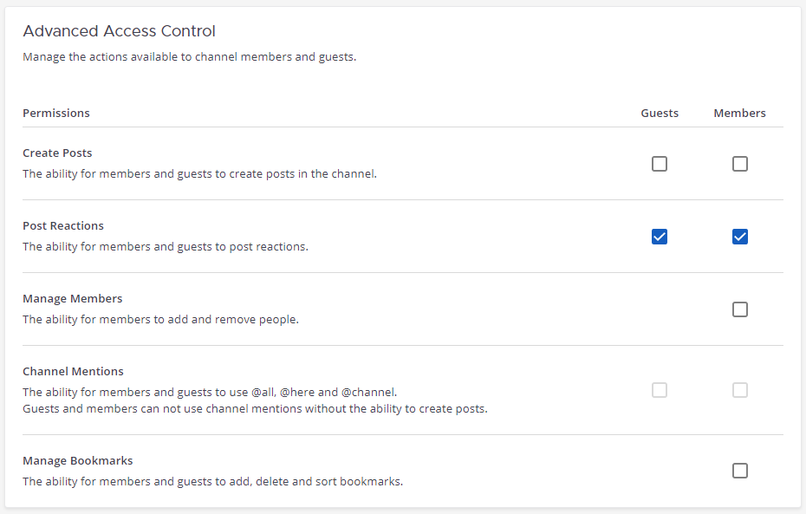
Task: Enable Create Posts for Members
Action: (x=740, y=164)
